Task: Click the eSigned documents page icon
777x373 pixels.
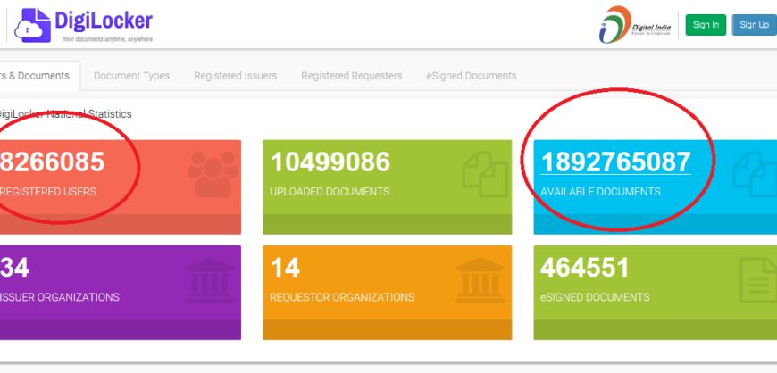Action: [x=757, y=280]
